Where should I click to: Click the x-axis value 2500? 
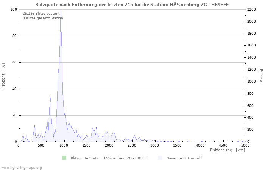click(132, 145)
